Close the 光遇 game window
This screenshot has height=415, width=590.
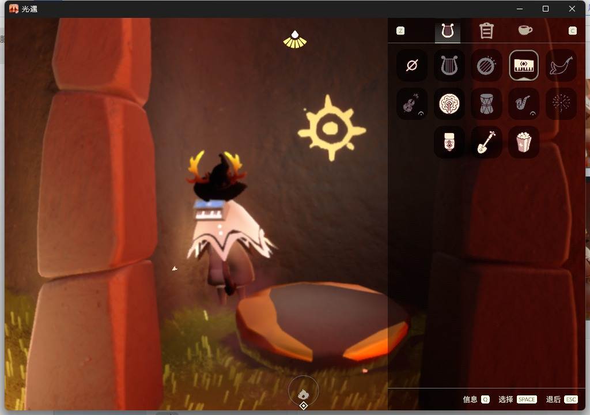pyautogui.click(x=572, y=9)
